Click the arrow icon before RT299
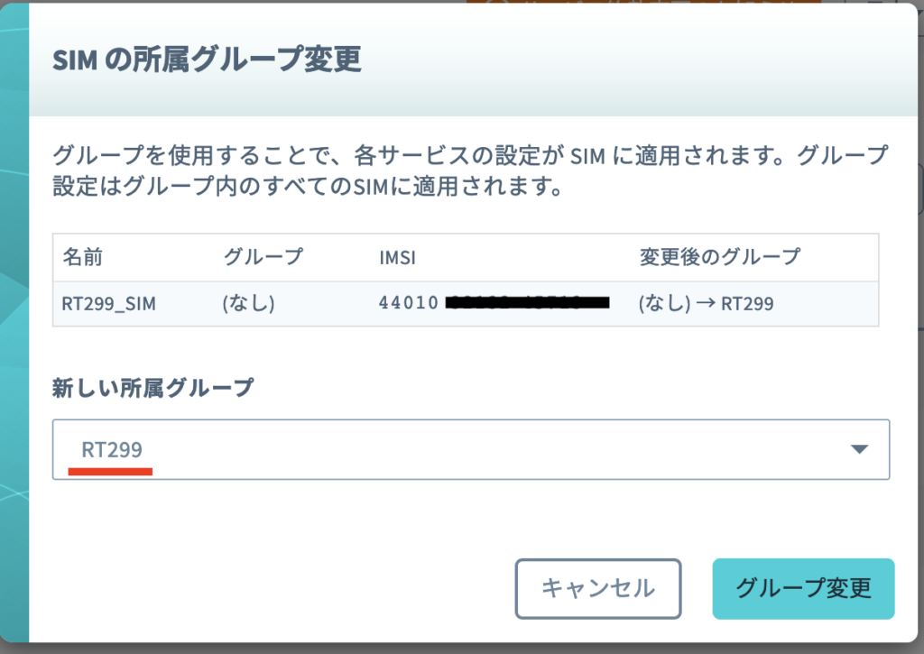The width and height of the screenshot is (924, 654). point(706,303)
